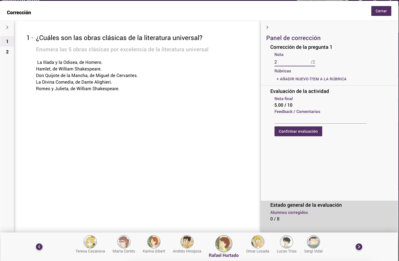Confirm the evaluation
399x261 pixels.
[x=298, y=131]
